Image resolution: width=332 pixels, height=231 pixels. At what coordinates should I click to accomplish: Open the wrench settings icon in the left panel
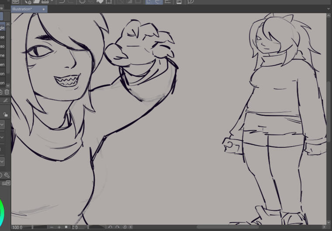point(7,175)
